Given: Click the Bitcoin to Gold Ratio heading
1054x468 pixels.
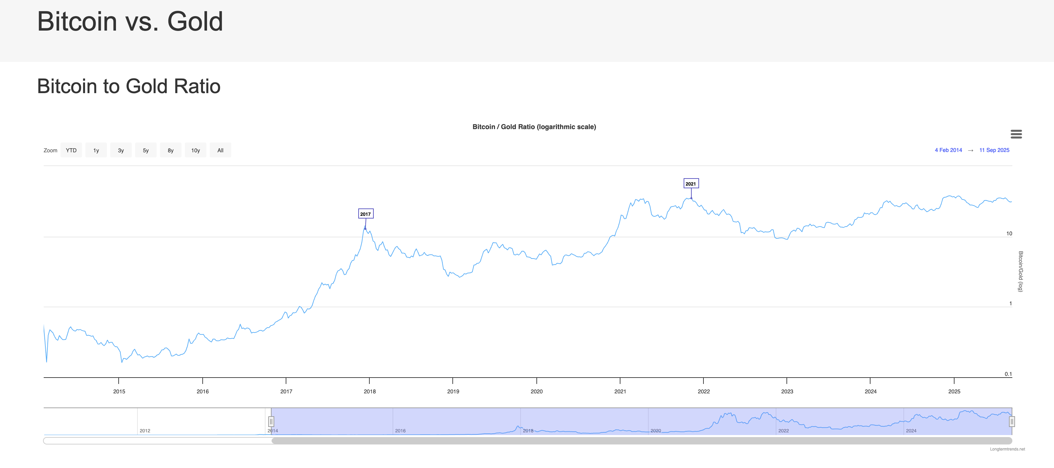Looking at the screenshot, I should 129,86.
